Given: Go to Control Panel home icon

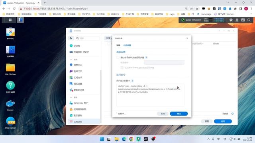Looking at the screenshot, I should coord(71,38).
